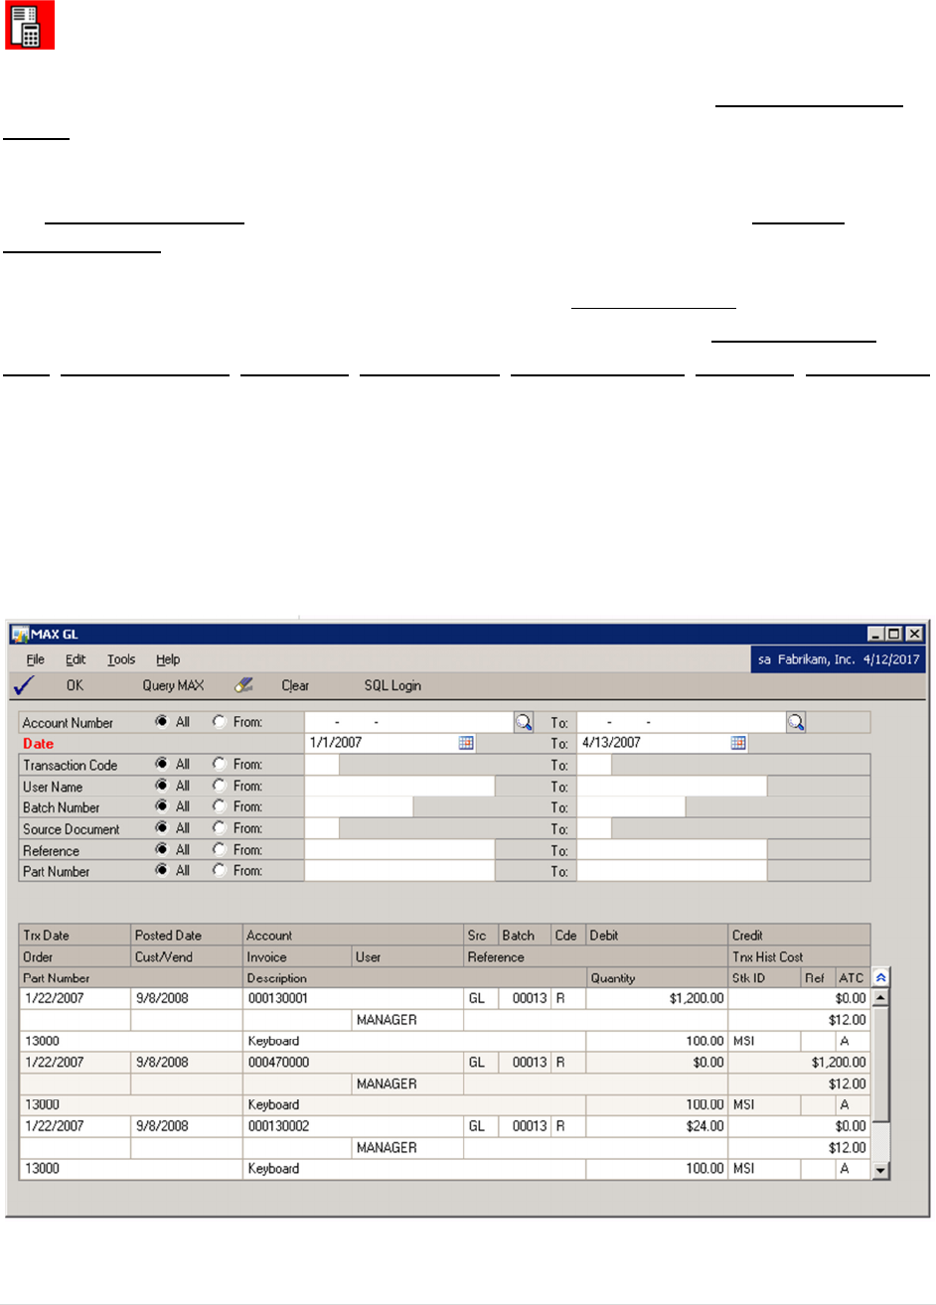Open the Help menu

tap(168, 659)
